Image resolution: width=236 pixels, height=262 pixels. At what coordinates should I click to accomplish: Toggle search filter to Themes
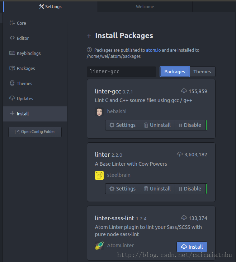pyautogui.click(x=202, y=72)
